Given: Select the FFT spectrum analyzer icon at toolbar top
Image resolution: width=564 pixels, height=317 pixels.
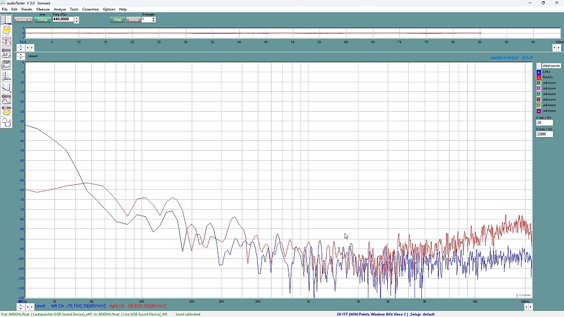Looking at the screenshot, I should click(6, 20).
